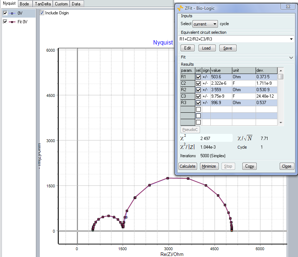Click the Fit 0V legend line icon
Screen dimensions: 298x257
click(11, 22)
